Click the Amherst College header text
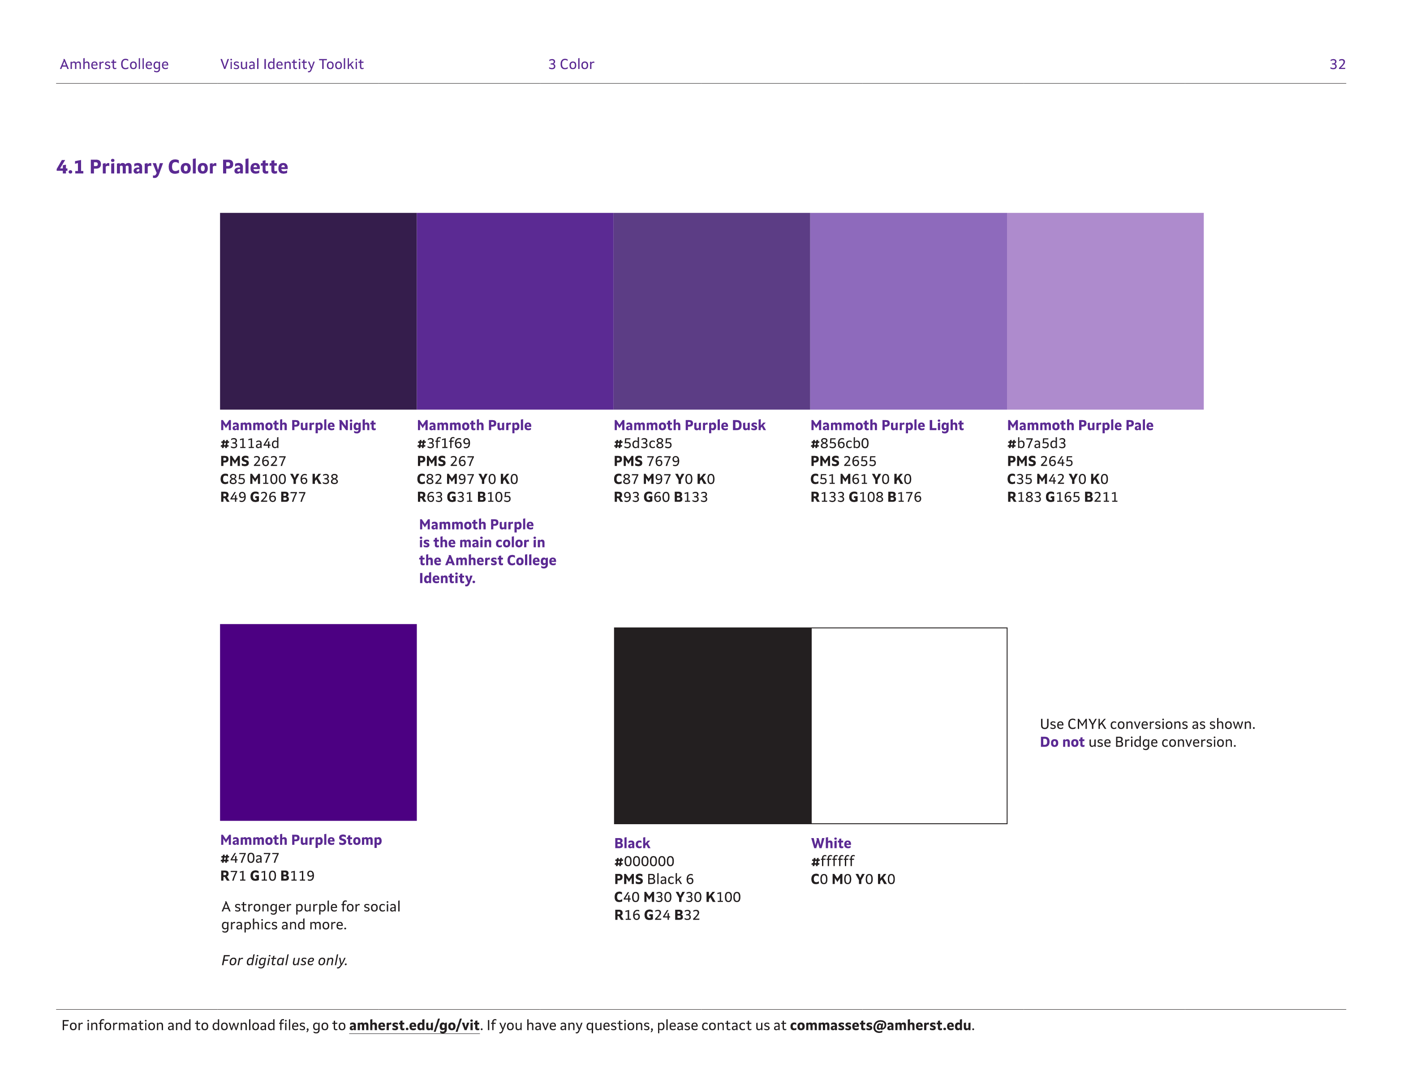Screen dimensions: 1403x1084 (114, 64)
